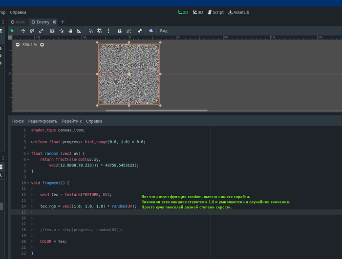
Task: Open the AssetLib workspace
Action: pos(238,12)
